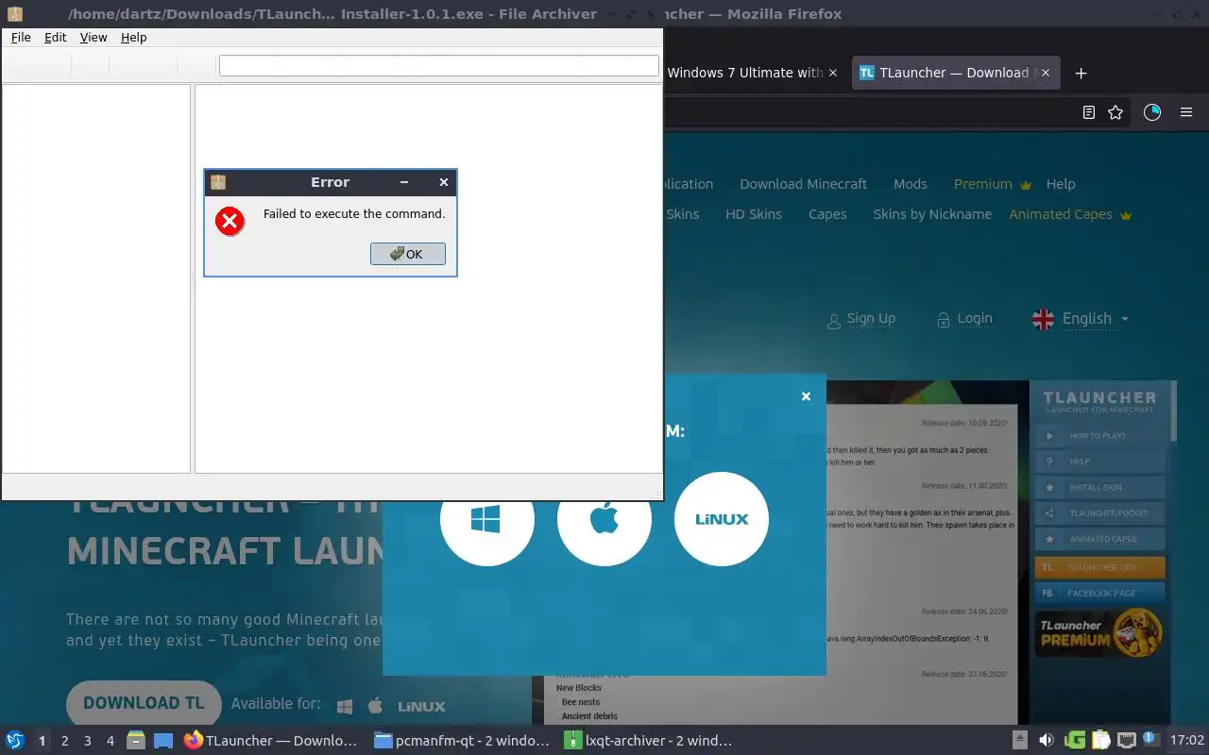Choose the Windows download icon in popup
This screenshot has width=1209, height=755.
[487, 519]
